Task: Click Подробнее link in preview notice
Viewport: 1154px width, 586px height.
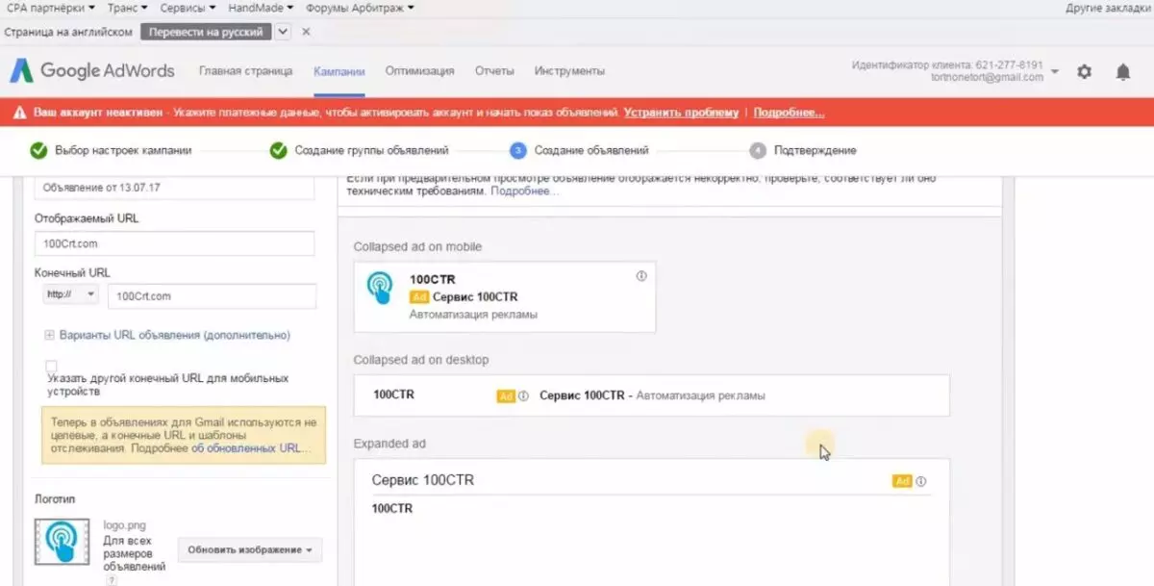Action: [524, 191]
